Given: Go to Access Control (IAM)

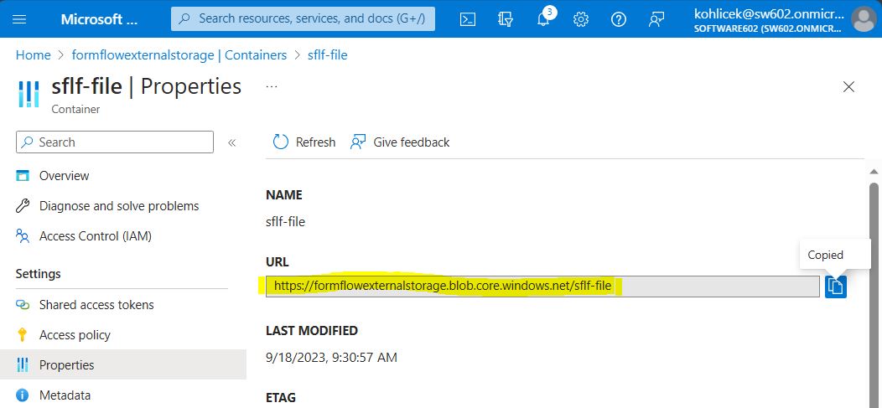Looking at the screenshot, I should [x=95, y=236].
